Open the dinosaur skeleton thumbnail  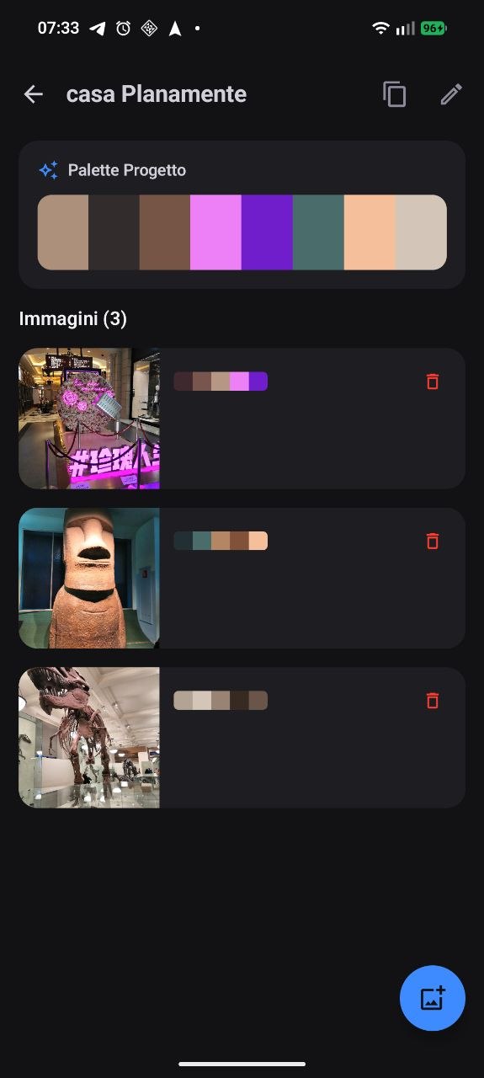tap(89, 738)
